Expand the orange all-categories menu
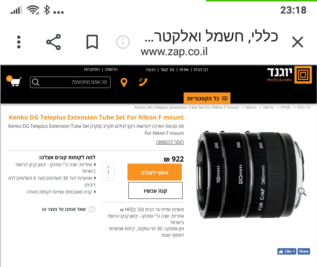The width and height of the screenshot is (317, 267). (x=207, y=98)
